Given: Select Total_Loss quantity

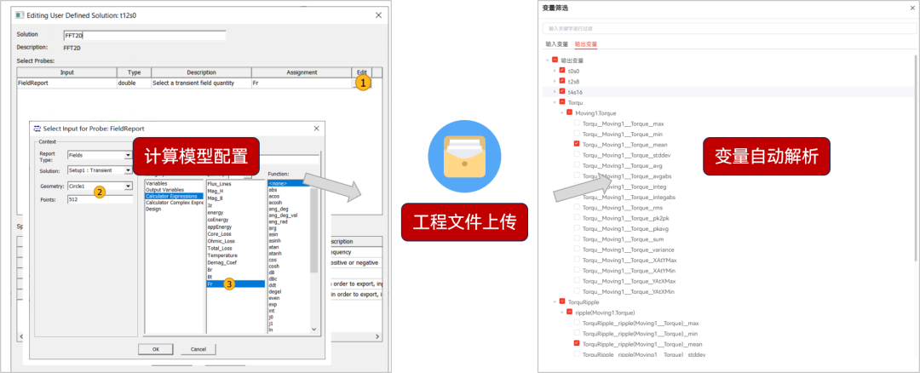Looking at the screenshot, I should point(218,248).
